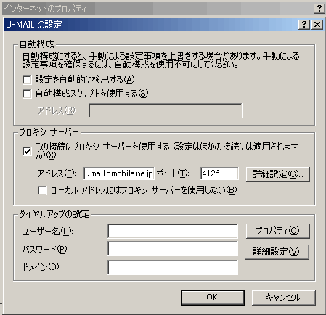Confirm settings with OK button
The width and height of the screenshot is (326, 315).
pos(213,298)
